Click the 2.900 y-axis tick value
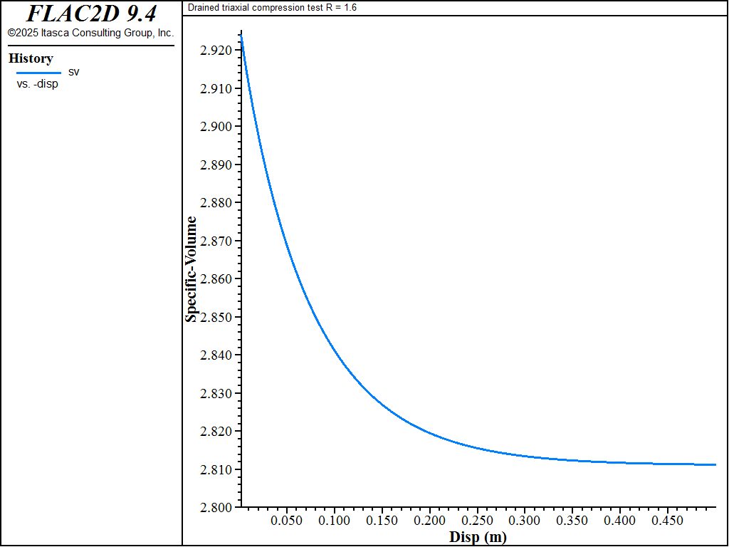Screen dimensions: 729x547 (x=215, y=127)
